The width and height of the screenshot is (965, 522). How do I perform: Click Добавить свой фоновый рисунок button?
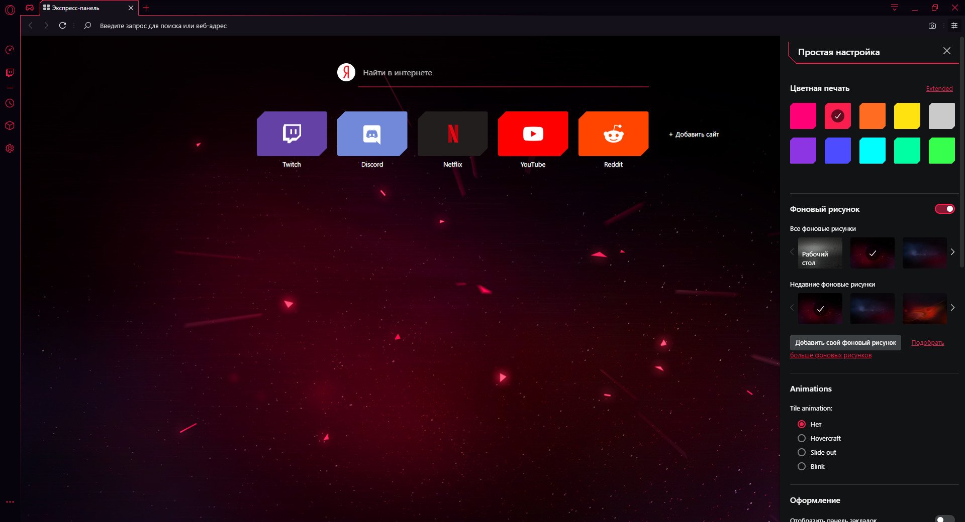(x=845, y=343)
